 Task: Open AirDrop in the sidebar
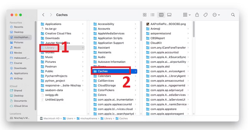click(19, 78)
